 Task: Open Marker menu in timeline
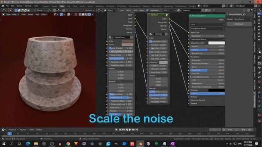39,130
